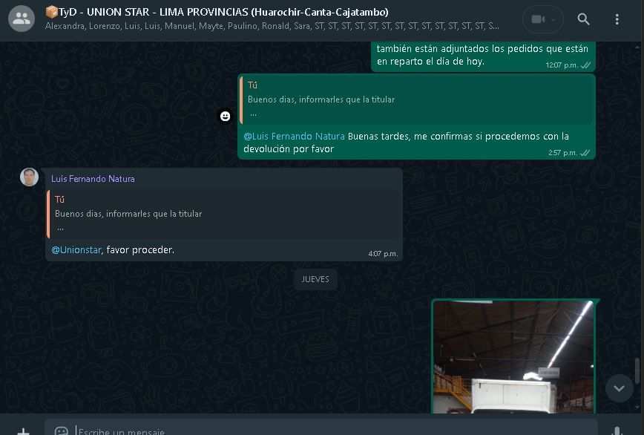
Task: Open search in this chat
Action: click(x=584, y=19)
